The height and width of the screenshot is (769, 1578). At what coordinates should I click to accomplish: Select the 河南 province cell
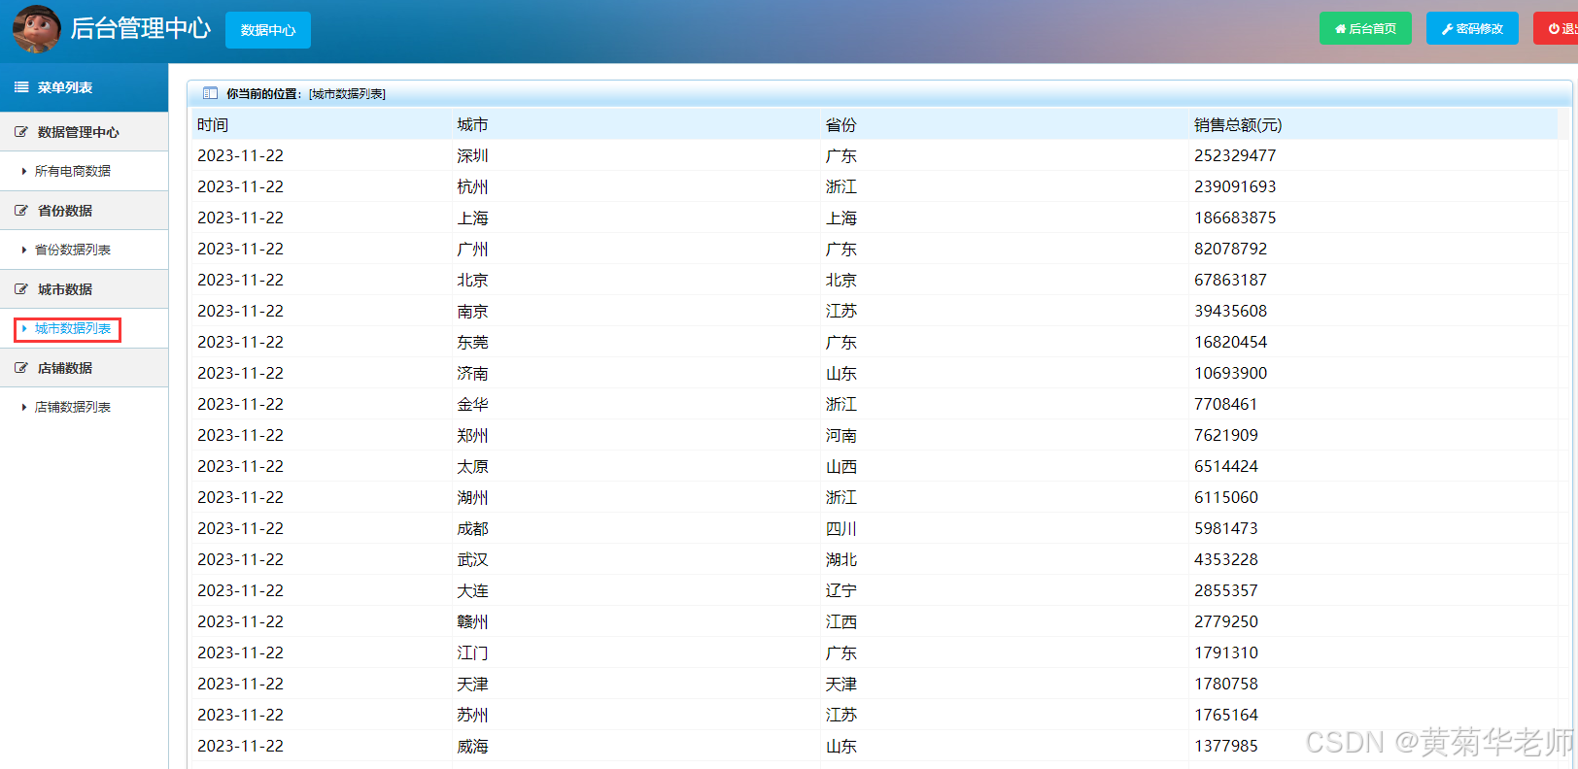click(x=841, y=435)
